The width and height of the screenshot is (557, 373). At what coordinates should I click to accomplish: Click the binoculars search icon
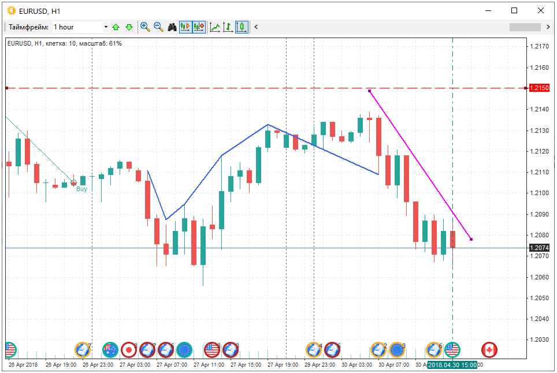172,27
